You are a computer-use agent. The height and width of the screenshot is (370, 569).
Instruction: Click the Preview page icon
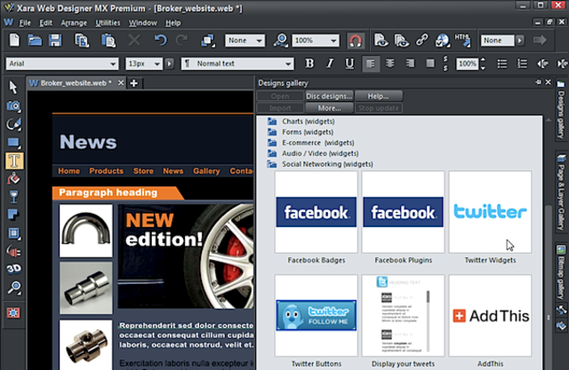[381, 40]
